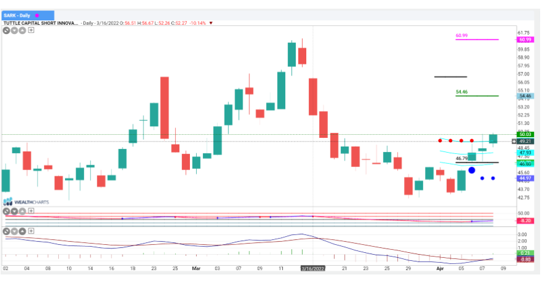The width and height of the screenshot is (542, 285).
Task: Move the middle oscillator panel down
Action: tap(15, 211)
